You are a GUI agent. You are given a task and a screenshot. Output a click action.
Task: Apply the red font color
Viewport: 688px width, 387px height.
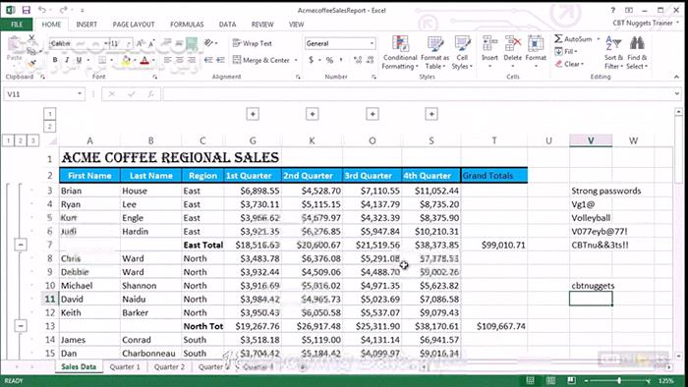pyautogui.click(x=144, y=60)
